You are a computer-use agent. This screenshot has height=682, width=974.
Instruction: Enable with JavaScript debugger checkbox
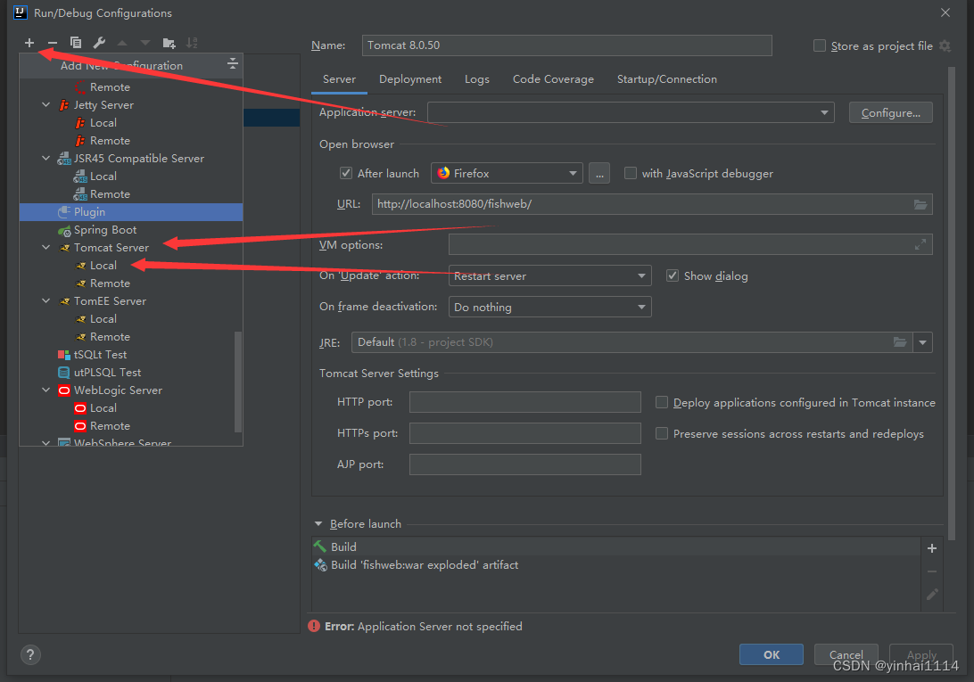point(631,173)
